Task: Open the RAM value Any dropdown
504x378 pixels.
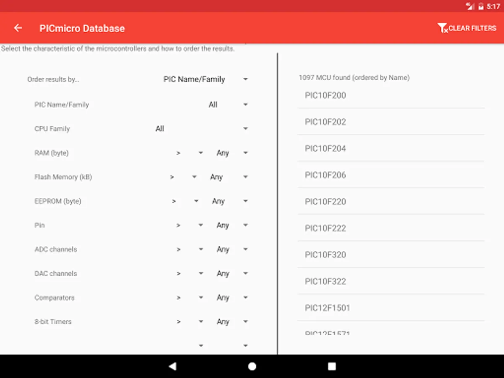Action: (x=232, y=153)
